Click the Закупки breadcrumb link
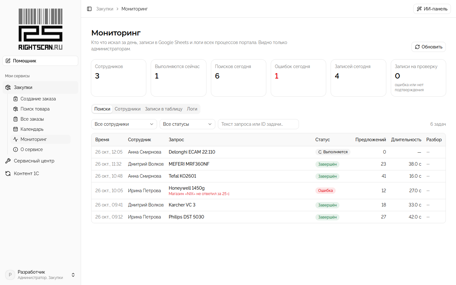 tap(104, 9)
